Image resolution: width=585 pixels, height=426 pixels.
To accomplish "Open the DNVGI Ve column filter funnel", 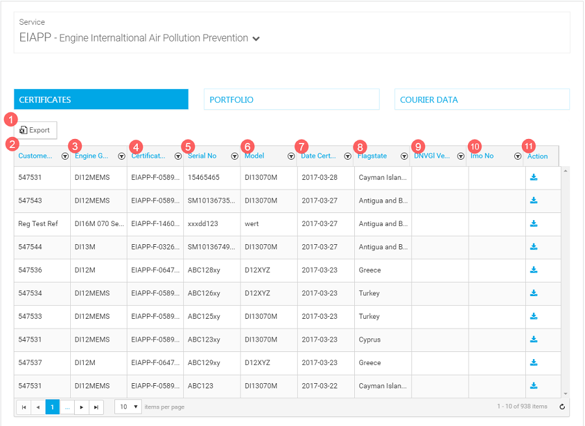I will pyautogui.click(x=461, y=156).
